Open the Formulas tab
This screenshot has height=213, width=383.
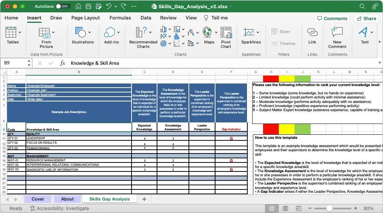coord(120,18)
